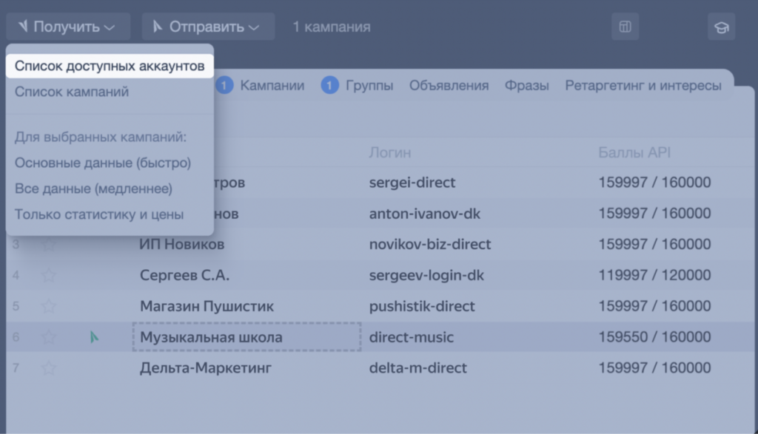Choose Только статистику и цены
The width and height of the screenshot is (758, 434).
click(x=99, y=214)
